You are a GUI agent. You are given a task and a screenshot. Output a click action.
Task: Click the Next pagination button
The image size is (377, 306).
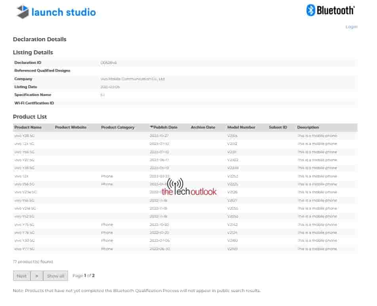21,275
